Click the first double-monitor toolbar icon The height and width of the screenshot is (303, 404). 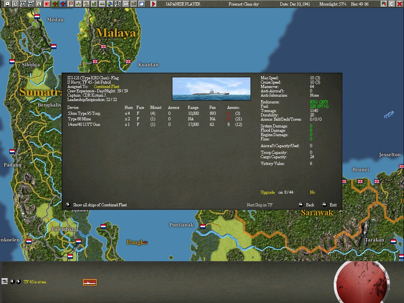pos(23,4)
